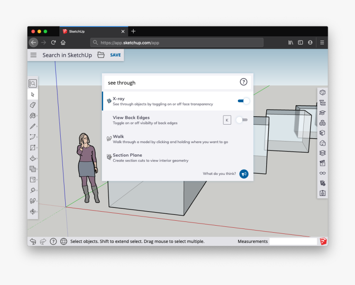Open the Scenes clapperboard panel
Screen dimensions: 355x285
322,163
